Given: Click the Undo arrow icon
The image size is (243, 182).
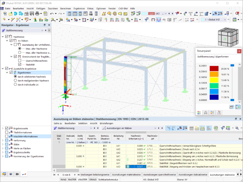Looking at the screenshot, I should [52, 14].
